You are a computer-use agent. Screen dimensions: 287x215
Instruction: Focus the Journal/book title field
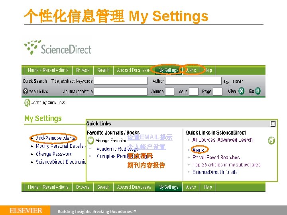coord(121,92)
